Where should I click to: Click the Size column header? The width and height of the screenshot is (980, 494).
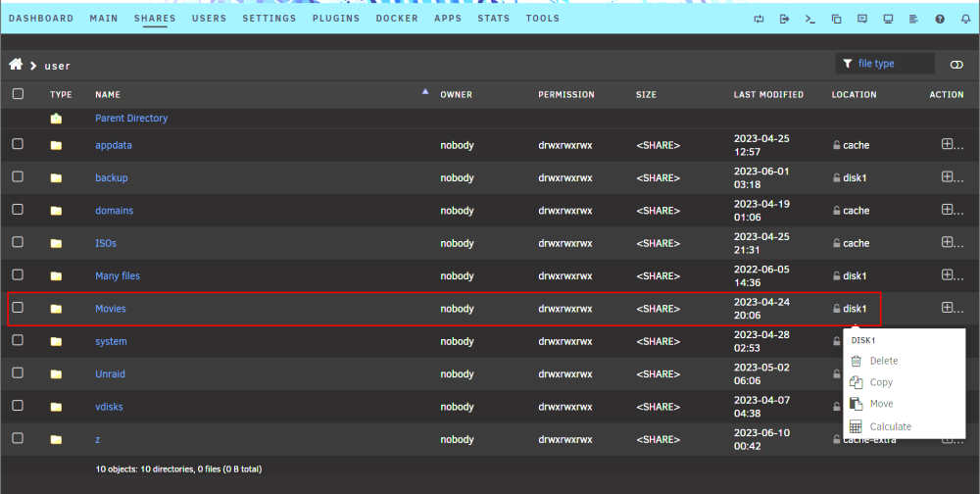tap(646, 94)
